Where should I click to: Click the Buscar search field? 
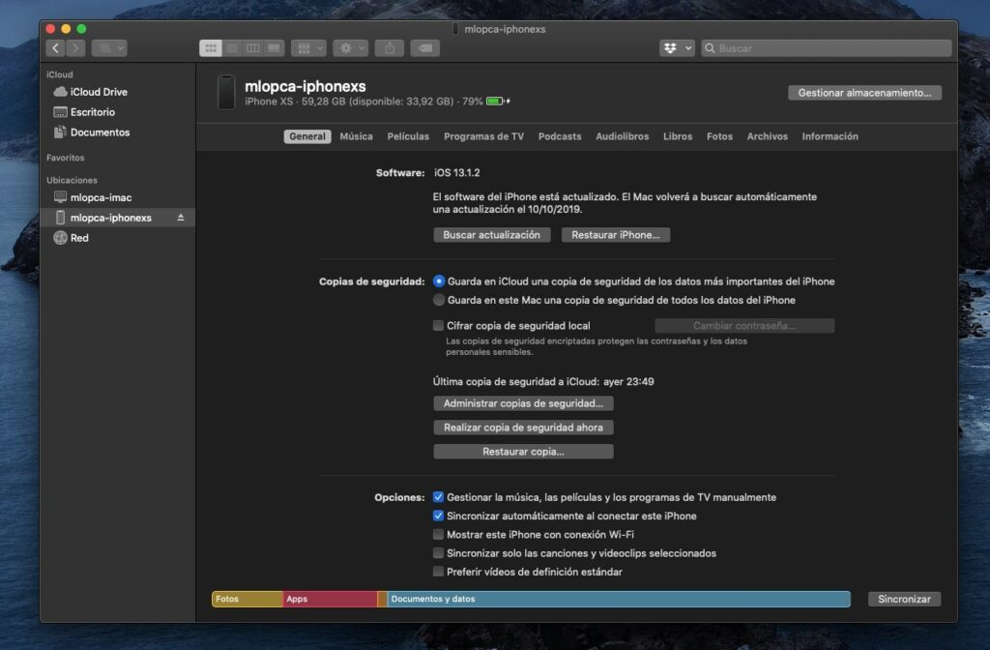[x=826, y=48]
